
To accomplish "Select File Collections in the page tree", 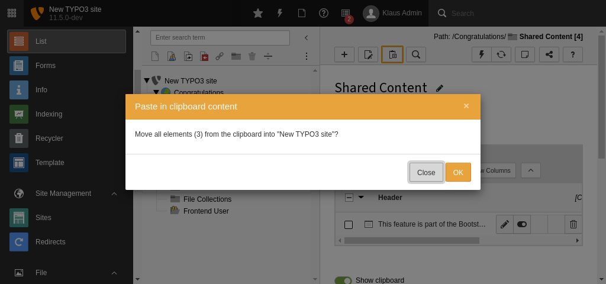I will click(x=207, y=199).
